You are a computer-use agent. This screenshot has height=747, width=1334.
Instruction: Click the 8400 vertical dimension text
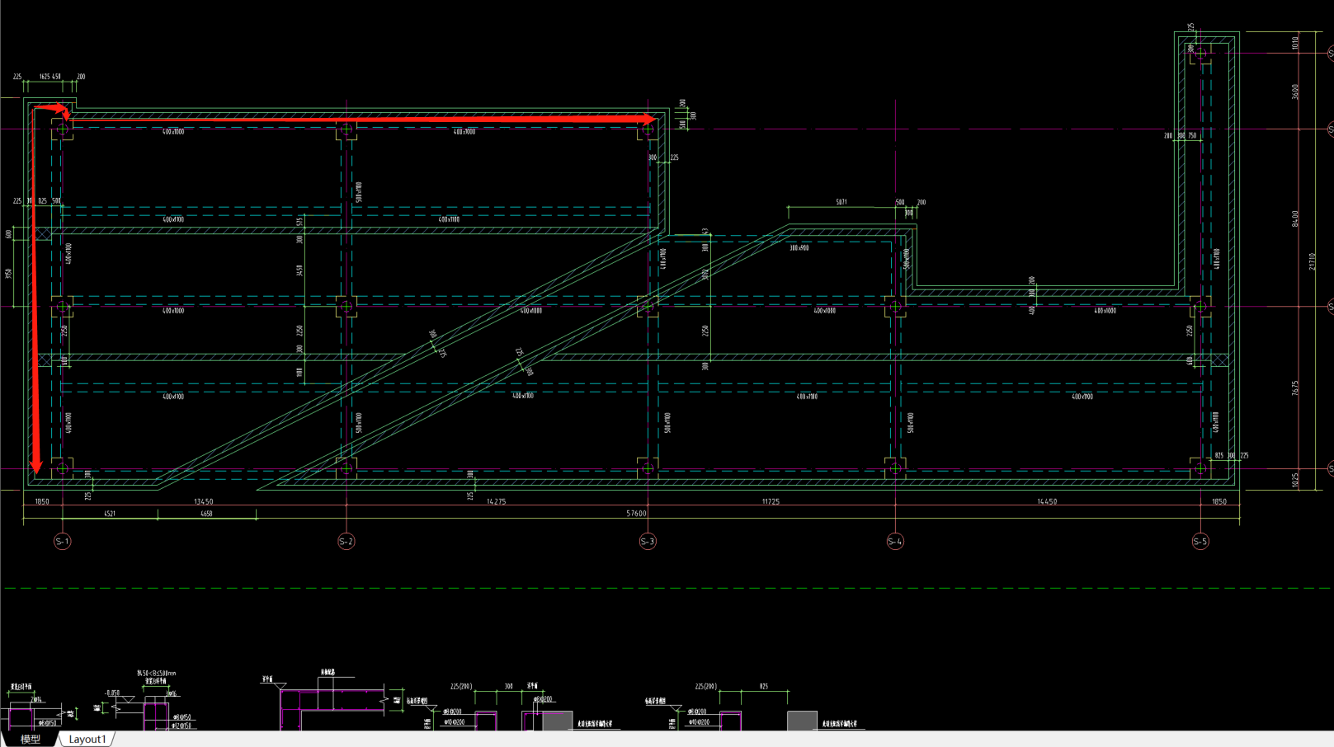(x=1295, y=218)
